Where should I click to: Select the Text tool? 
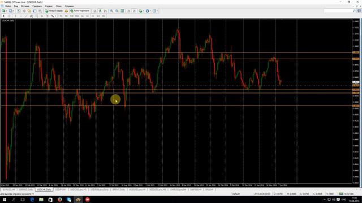click(42, 16)
